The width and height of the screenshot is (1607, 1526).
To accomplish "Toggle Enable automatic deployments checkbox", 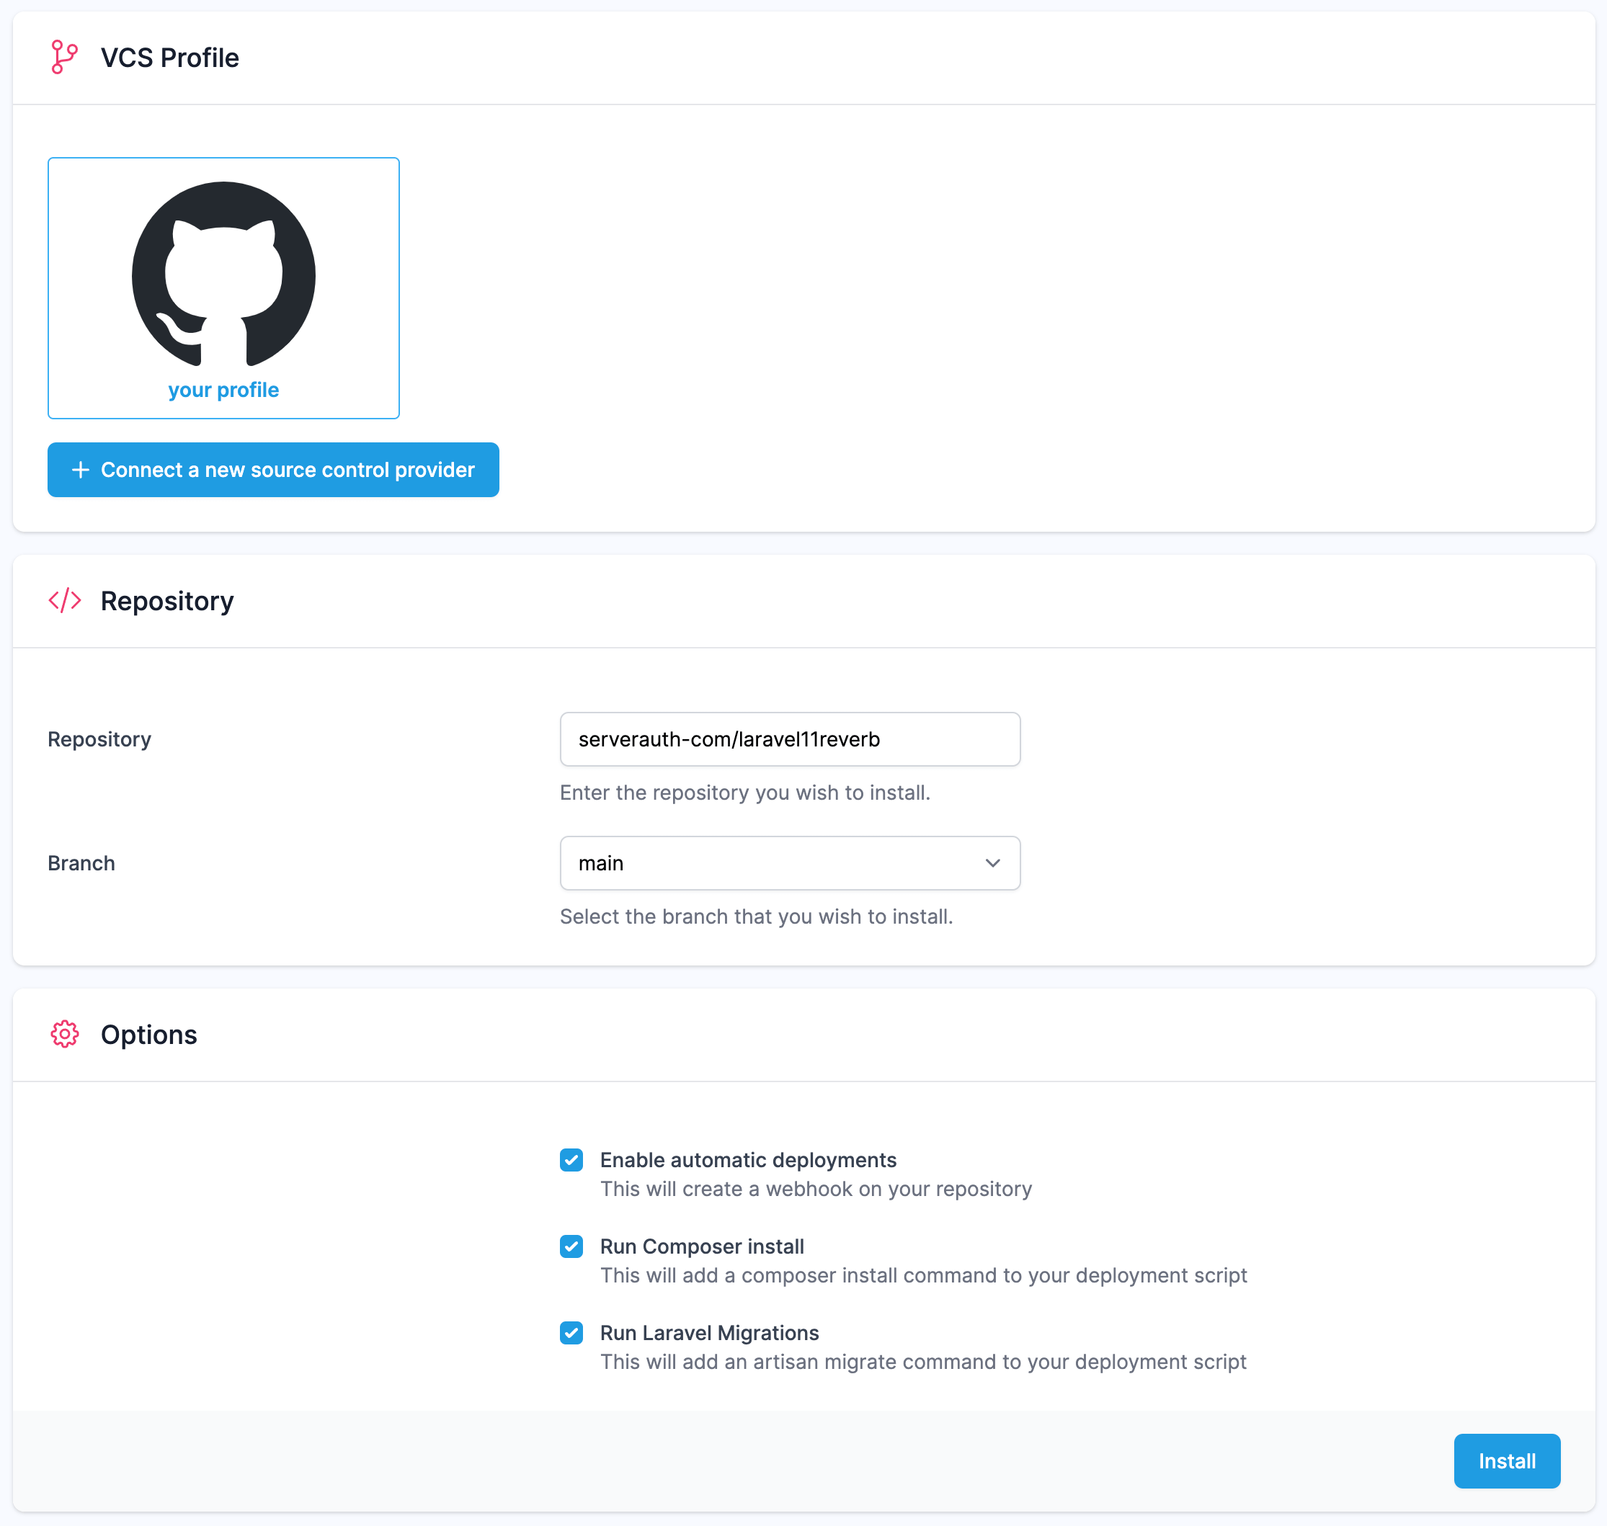I will click(x=571, y=1160).
